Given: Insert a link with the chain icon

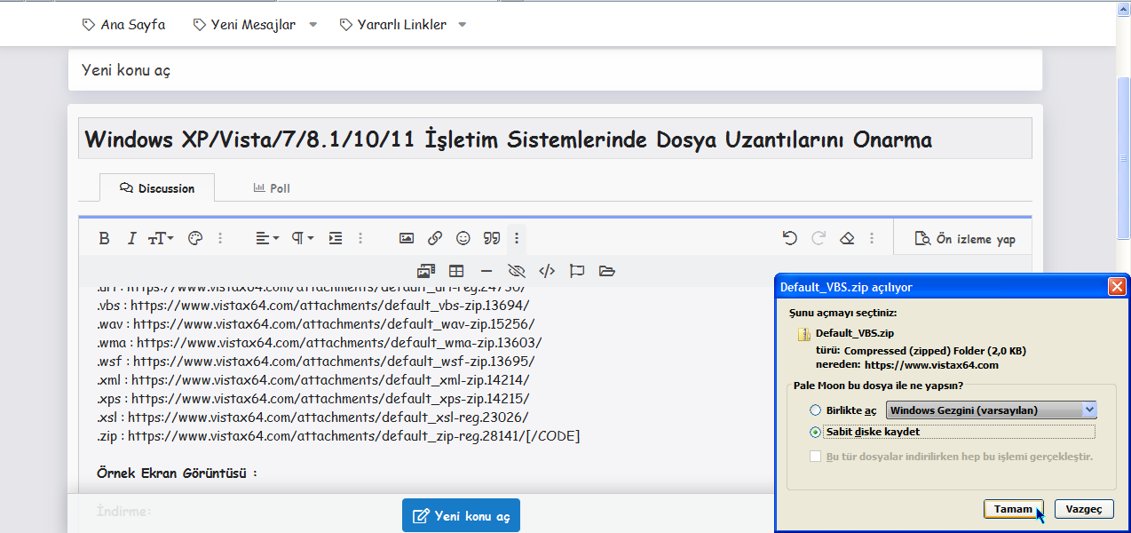Looking at the screenshot, I should (x=435, y=238).
